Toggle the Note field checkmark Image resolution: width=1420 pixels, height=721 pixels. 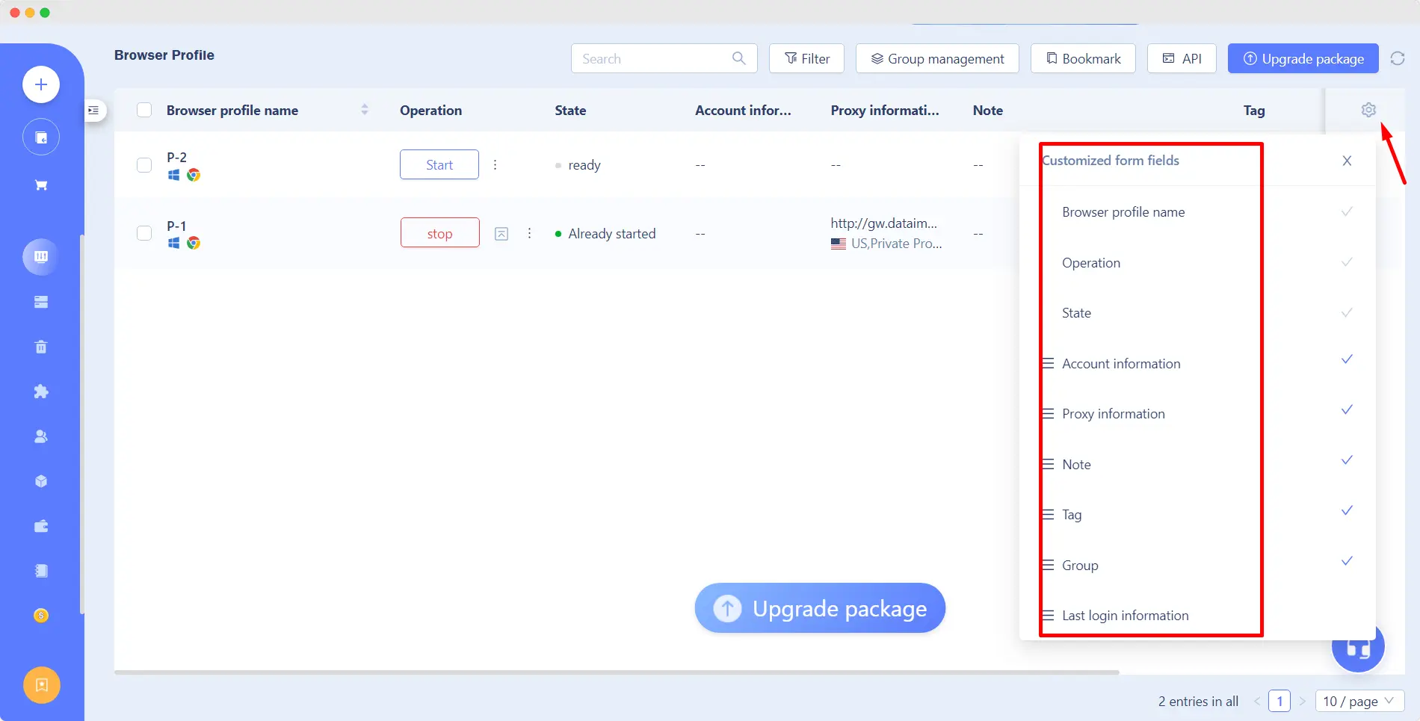tap(1347, 460)
